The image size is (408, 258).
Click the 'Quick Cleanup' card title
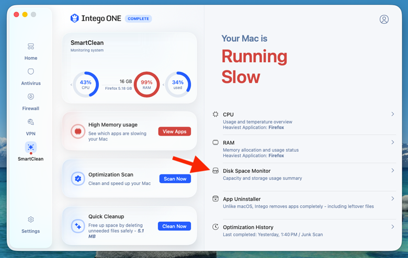106,216
